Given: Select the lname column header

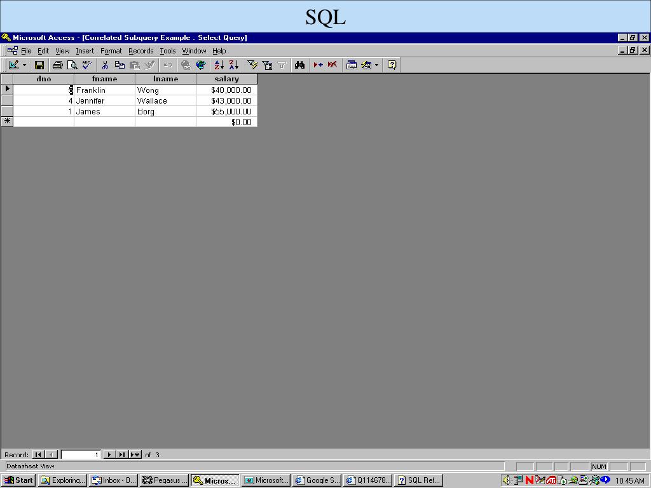Looking at the screenshot, I should pos(166,79).
